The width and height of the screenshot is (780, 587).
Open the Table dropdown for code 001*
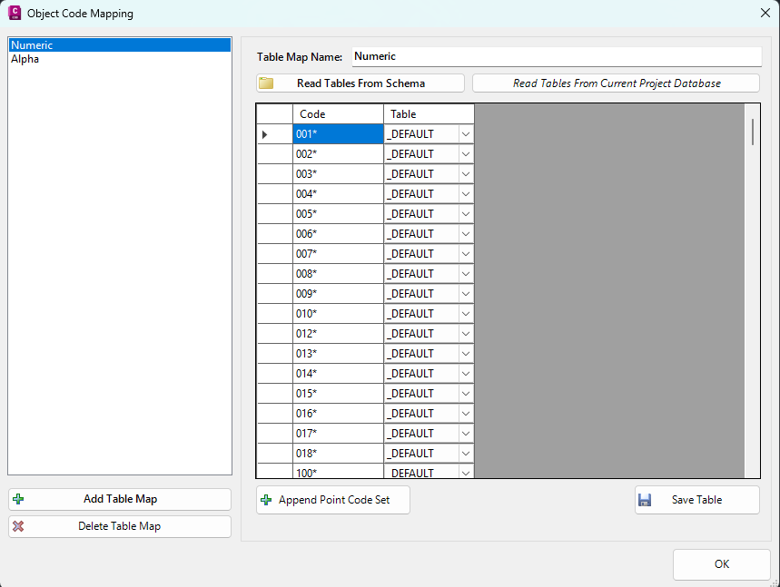(466, 134)
